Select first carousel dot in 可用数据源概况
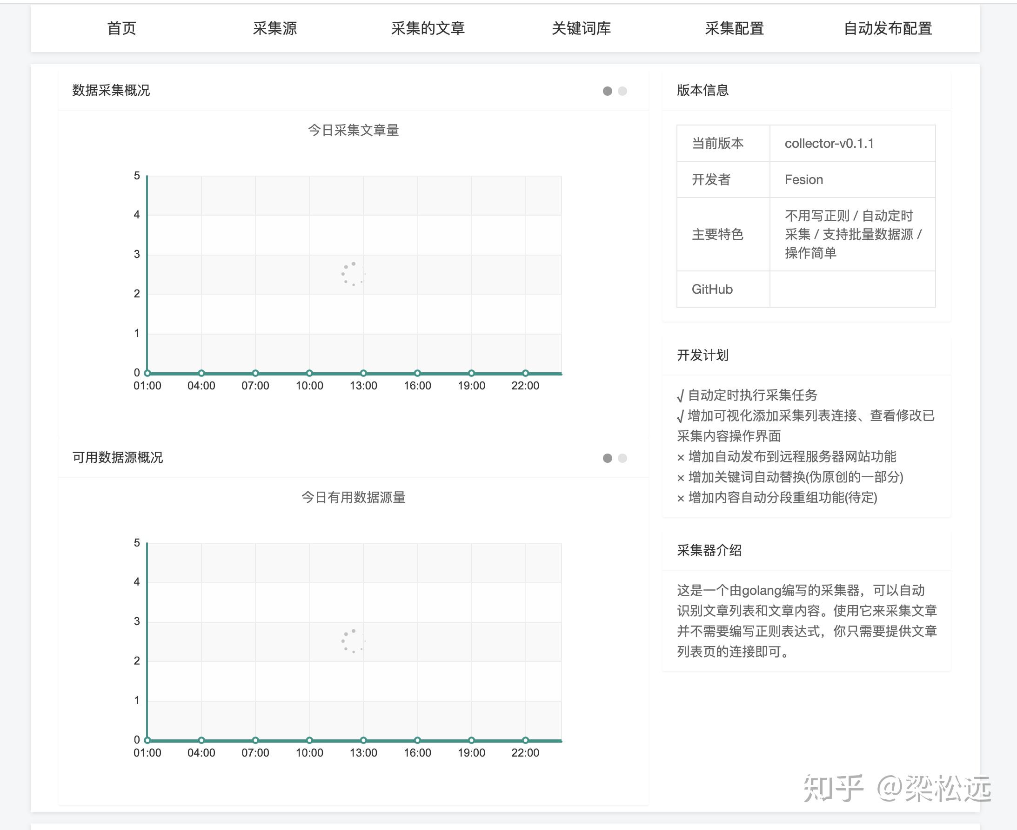Screen dimensions: 1017x830 607,458
